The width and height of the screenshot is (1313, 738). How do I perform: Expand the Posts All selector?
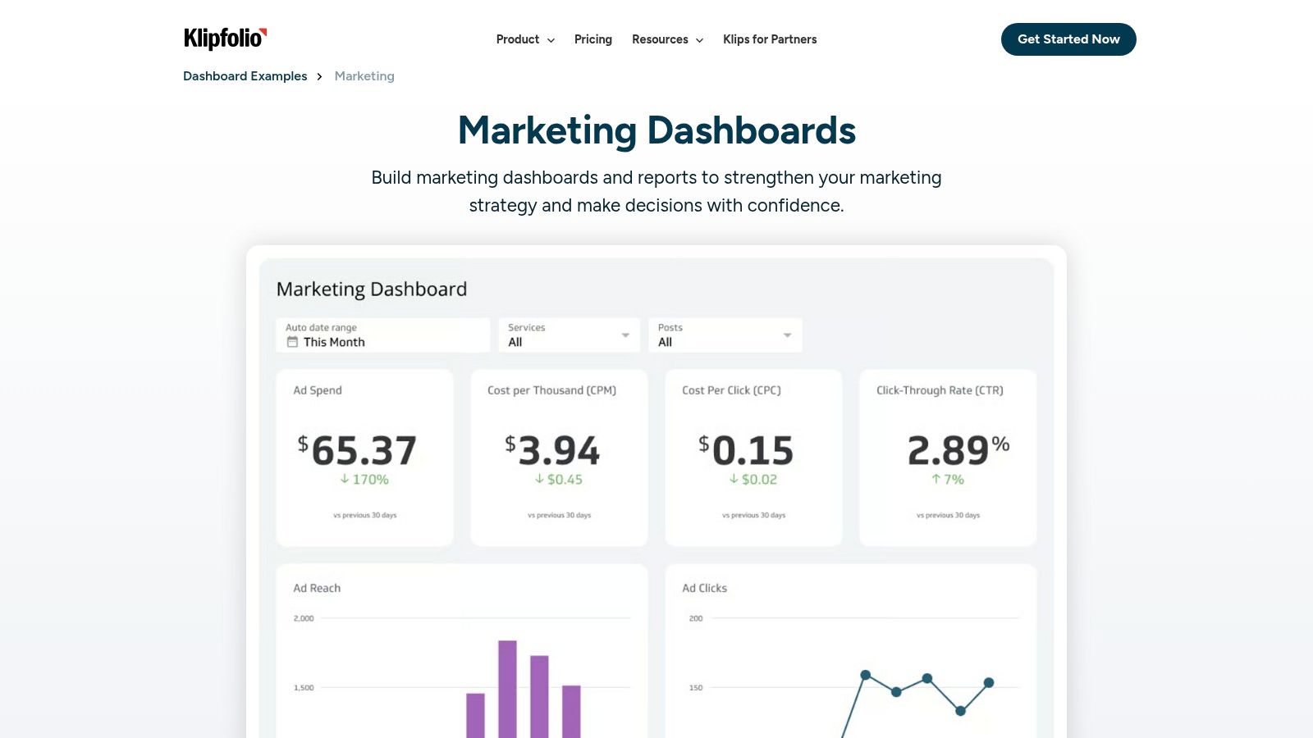(725, 335)
